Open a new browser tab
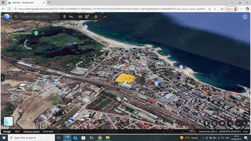 (49, 3)
